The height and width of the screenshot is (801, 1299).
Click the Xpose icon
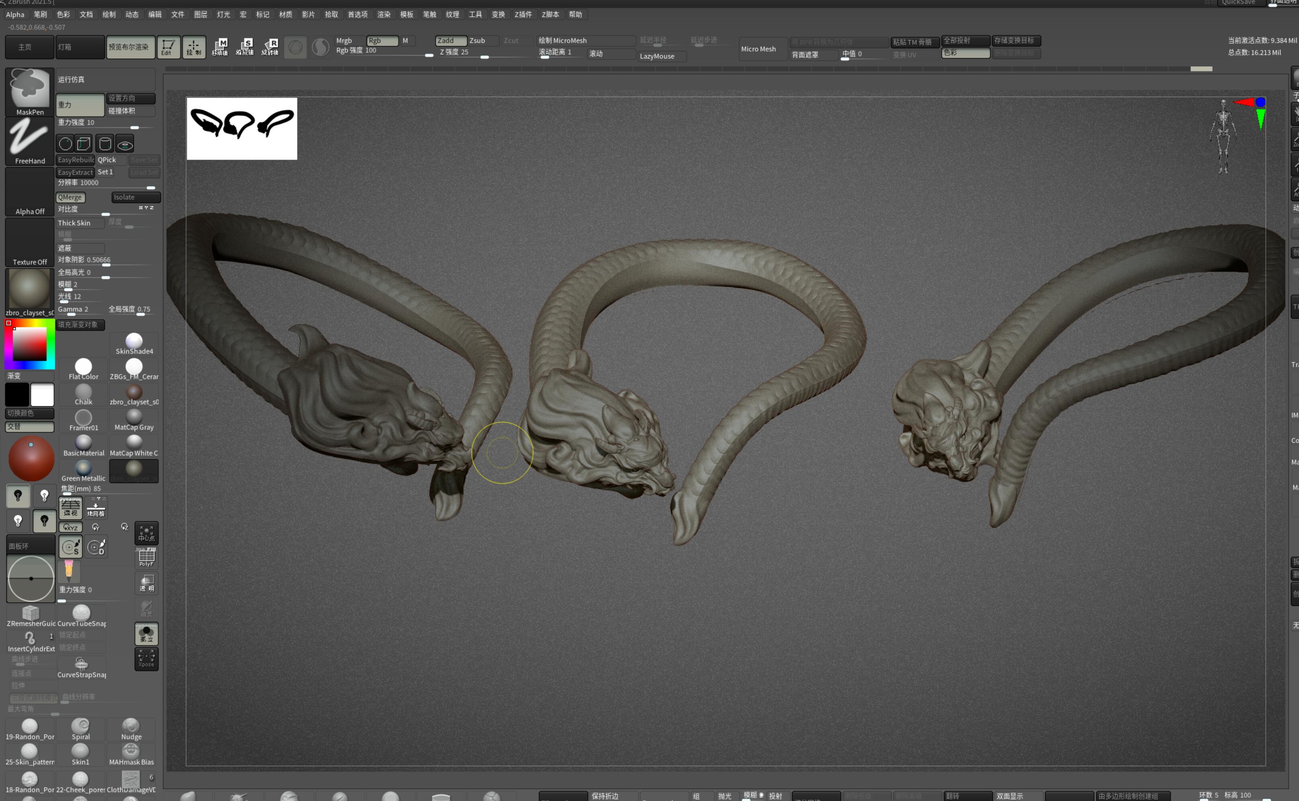click(146, 658)
